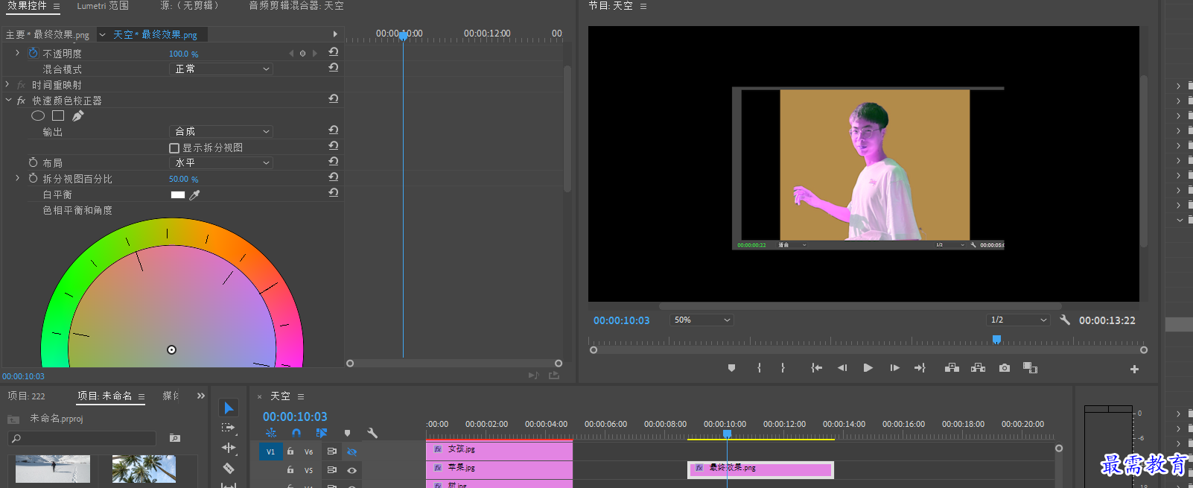
Task: Add marker in Program Monitor
Action: coord(731,368)
